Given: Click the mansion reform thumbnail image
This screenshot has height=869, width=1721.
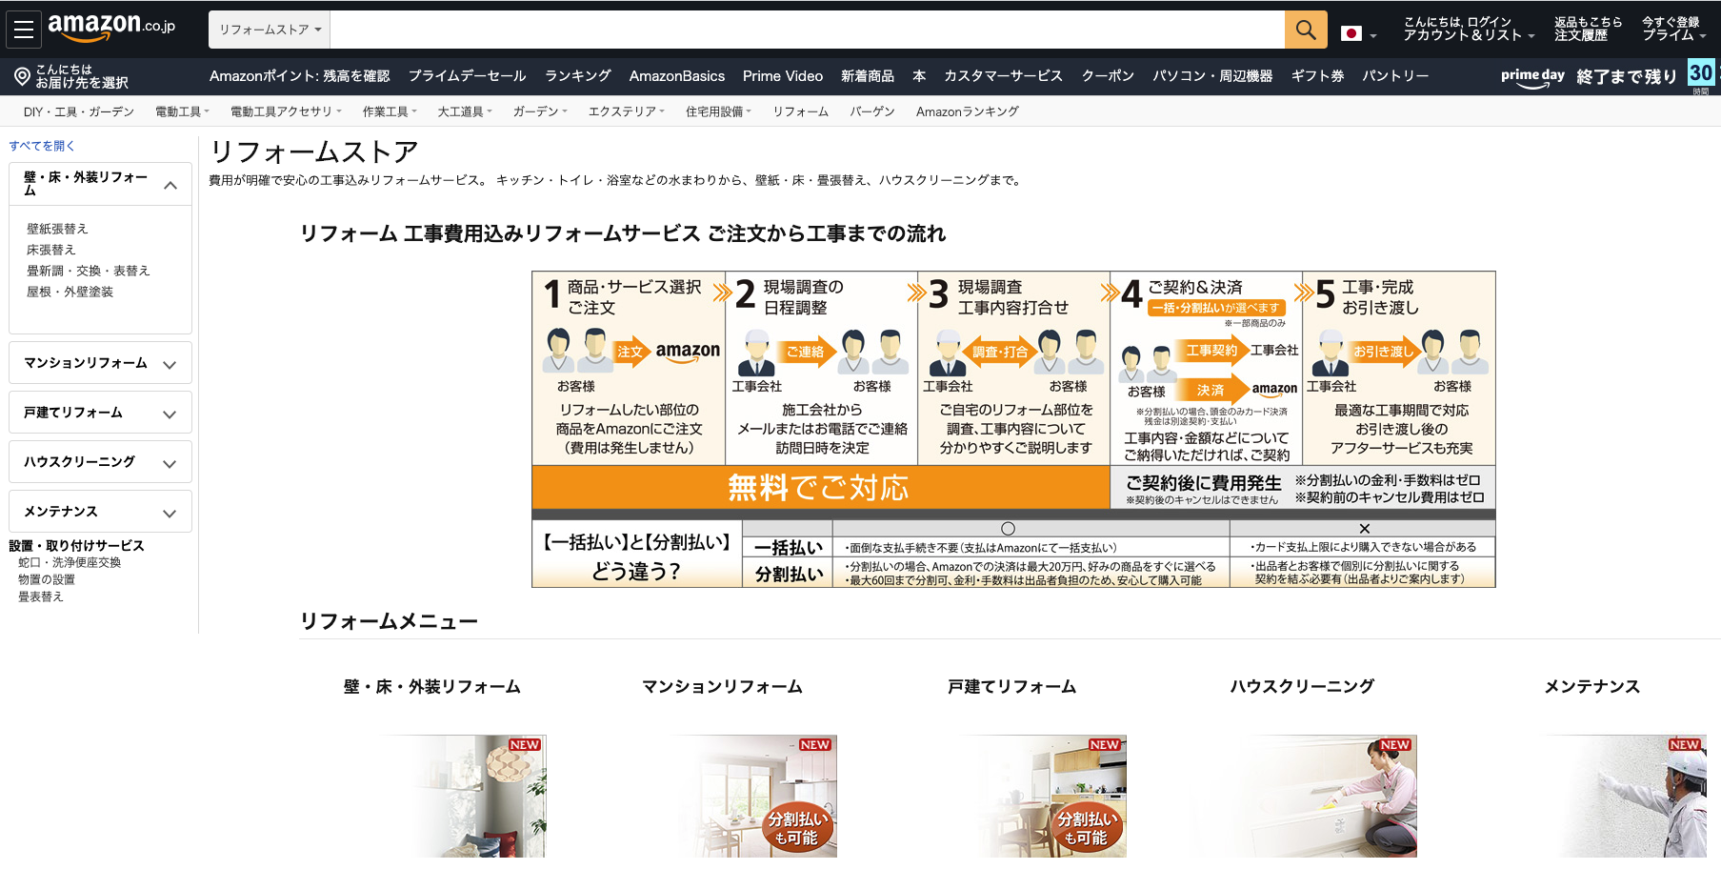Looking at the screenshot, I should (x=722, y=797).
